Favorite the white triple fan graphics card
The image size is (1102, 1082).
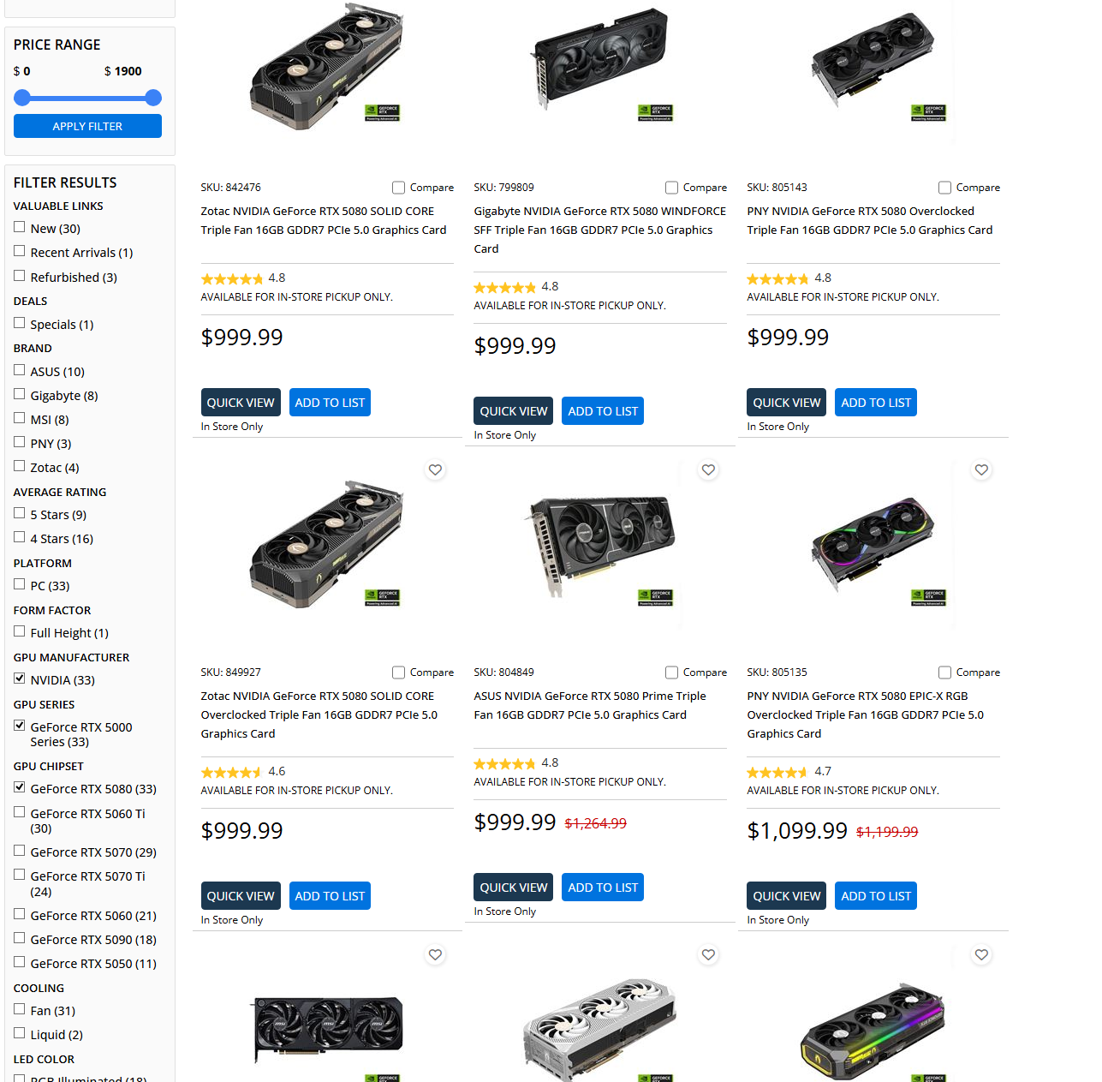pos(708,954)
